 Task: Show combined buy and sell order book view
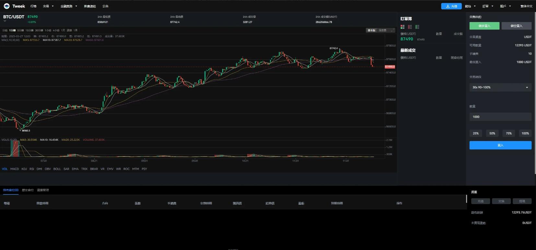coord(402,27)
